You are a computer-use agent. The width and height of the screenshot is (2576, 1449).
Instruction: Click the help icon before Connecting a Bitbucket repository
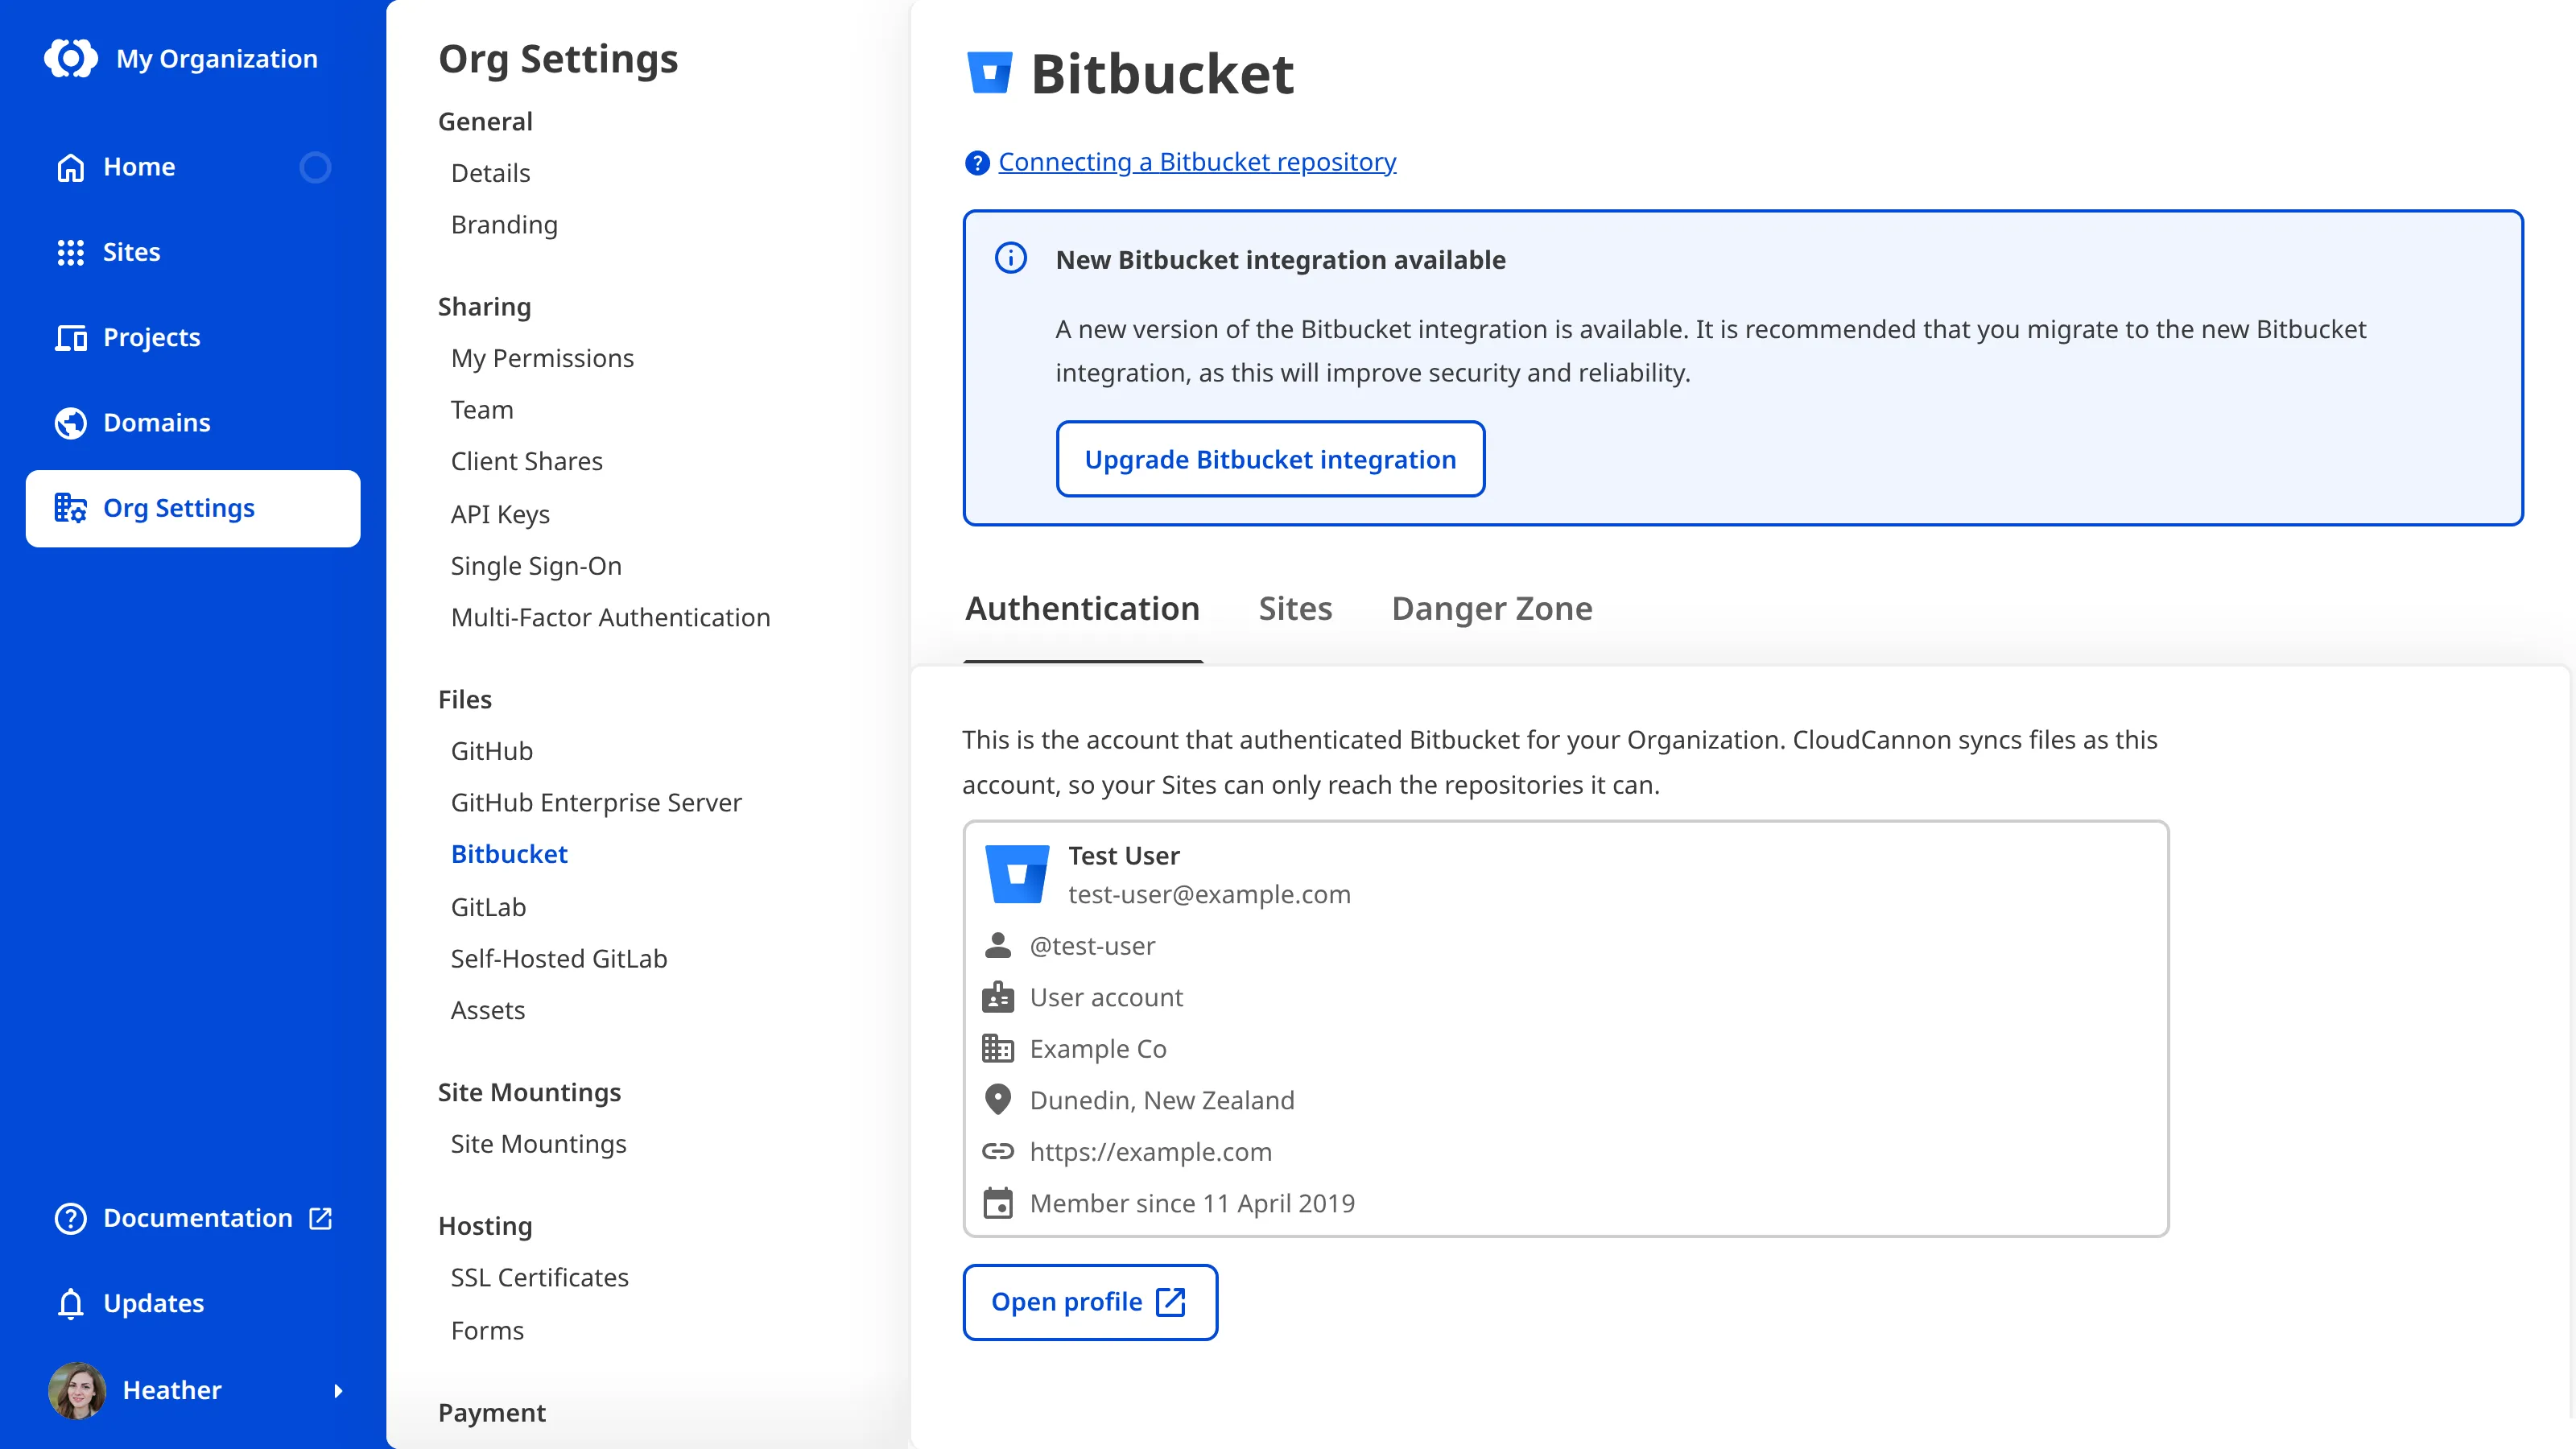tap(977, 162)
